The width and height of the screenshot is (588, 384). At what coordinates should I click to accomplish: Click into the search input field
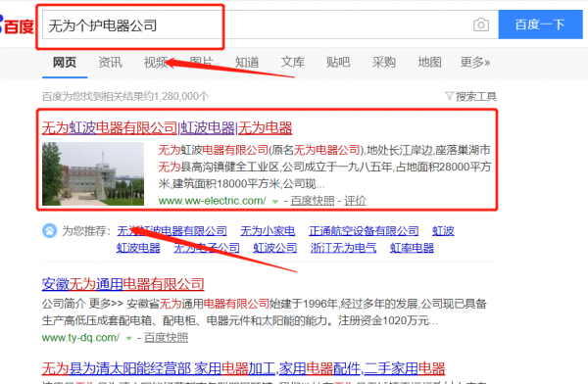(270, 24)
